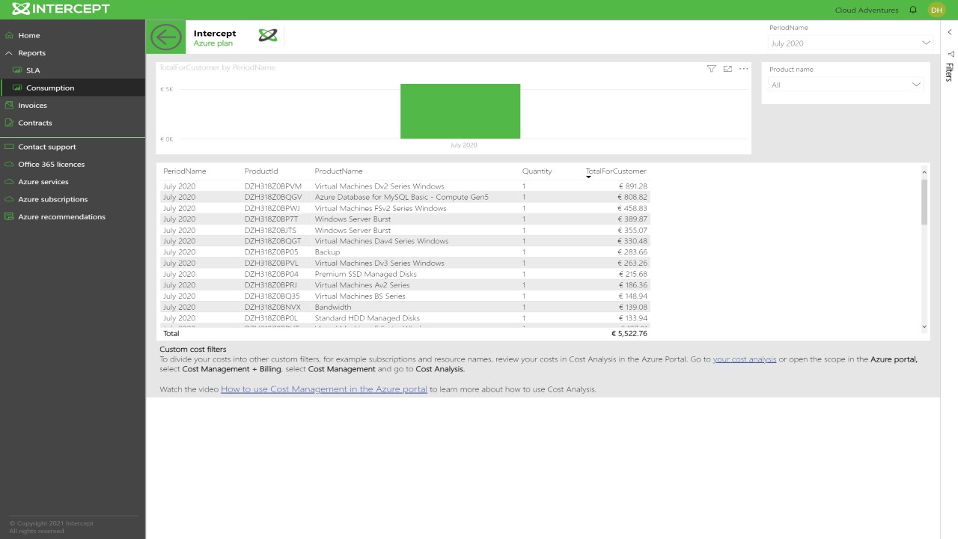Select the Standard HDD Managed Disks row

405,318
